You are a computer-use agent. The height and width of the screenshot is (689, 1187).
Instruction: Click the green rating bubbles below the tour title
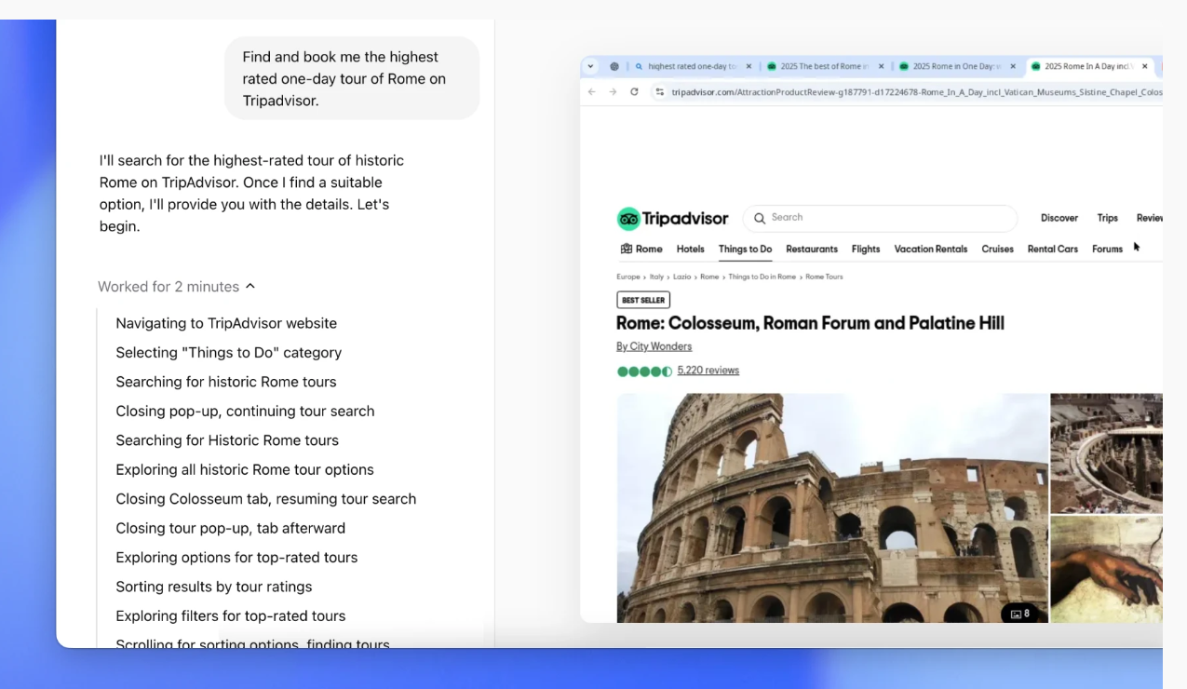[644, 371]
